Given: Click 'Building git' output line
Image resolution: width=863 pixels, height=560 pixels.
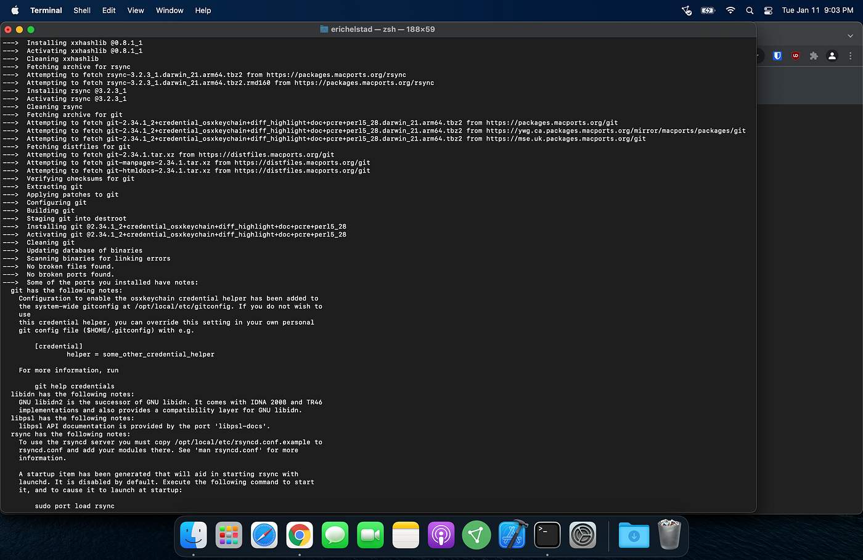Looking at the screenshot, I should point(51,210).
